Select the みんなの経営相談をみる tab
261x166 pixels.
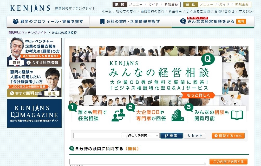click(x=213, y=21)
